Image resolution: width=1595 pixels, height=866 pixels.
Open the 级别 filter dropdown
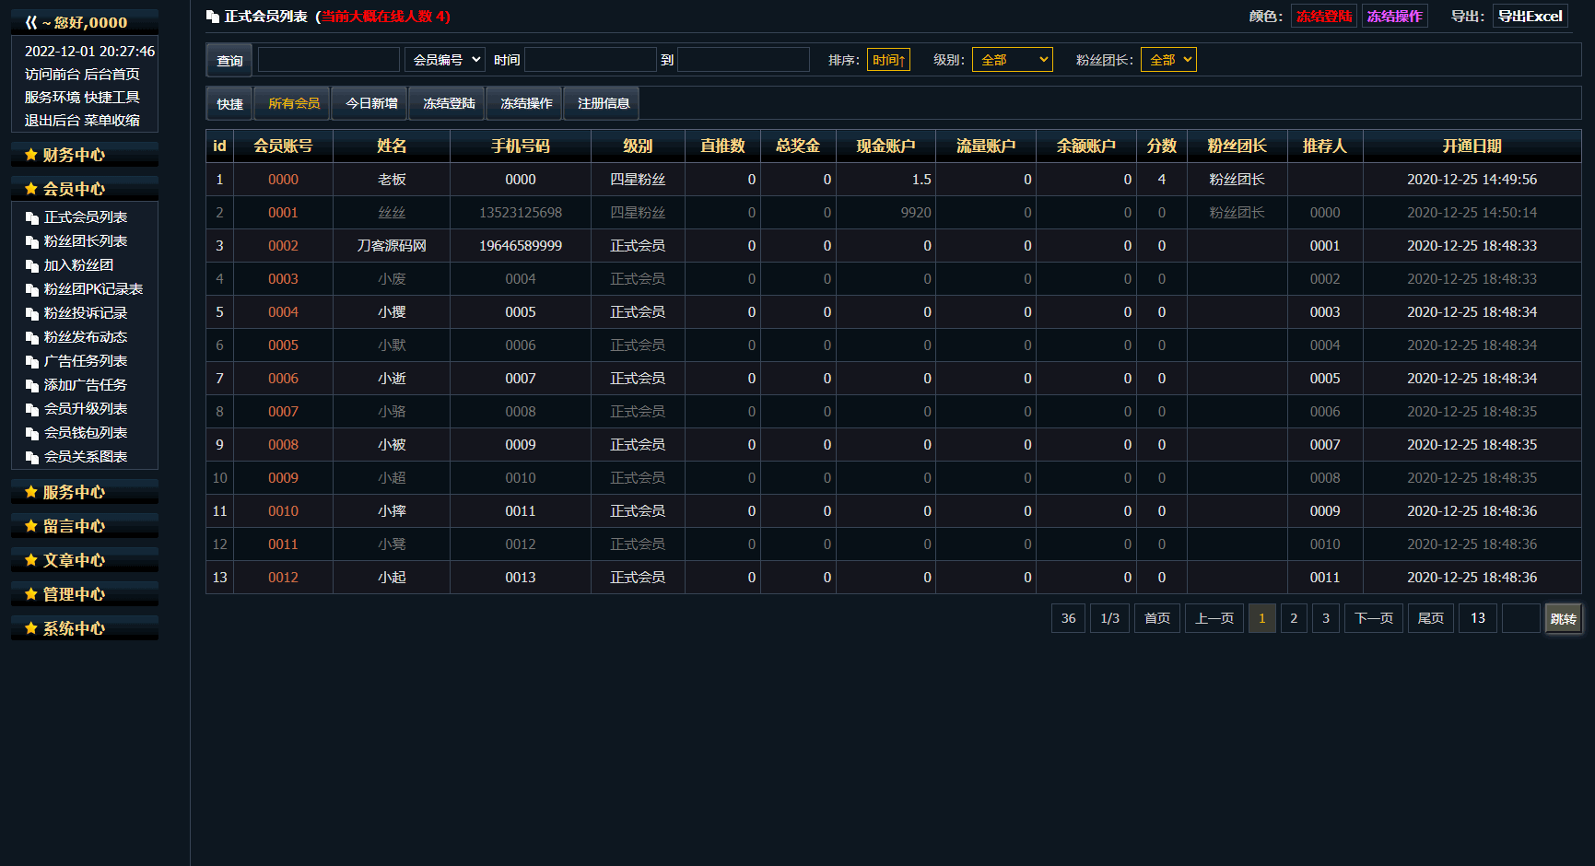(1012, 60)
